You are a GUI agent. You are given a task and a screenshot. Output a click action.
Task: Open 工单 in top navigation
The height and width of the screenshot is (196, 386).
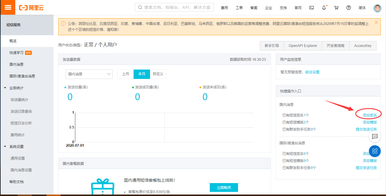click(239, 8)
